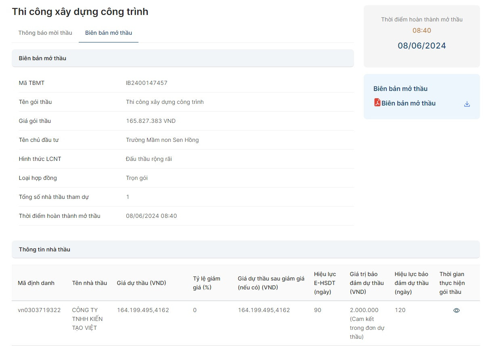Switch to the Thông báo mời thầu tab
The height and width of the screenshot is (346, 484).
click(45, 33)
